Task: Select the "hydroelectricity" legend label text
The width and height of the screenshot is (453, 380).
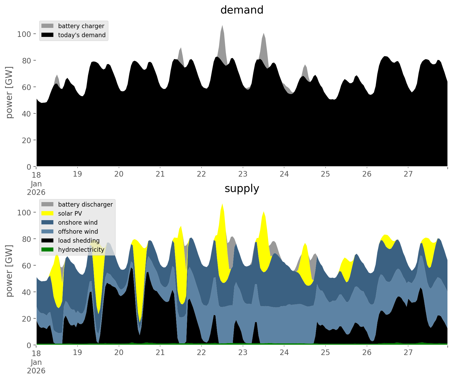Action: click(81, 250)
